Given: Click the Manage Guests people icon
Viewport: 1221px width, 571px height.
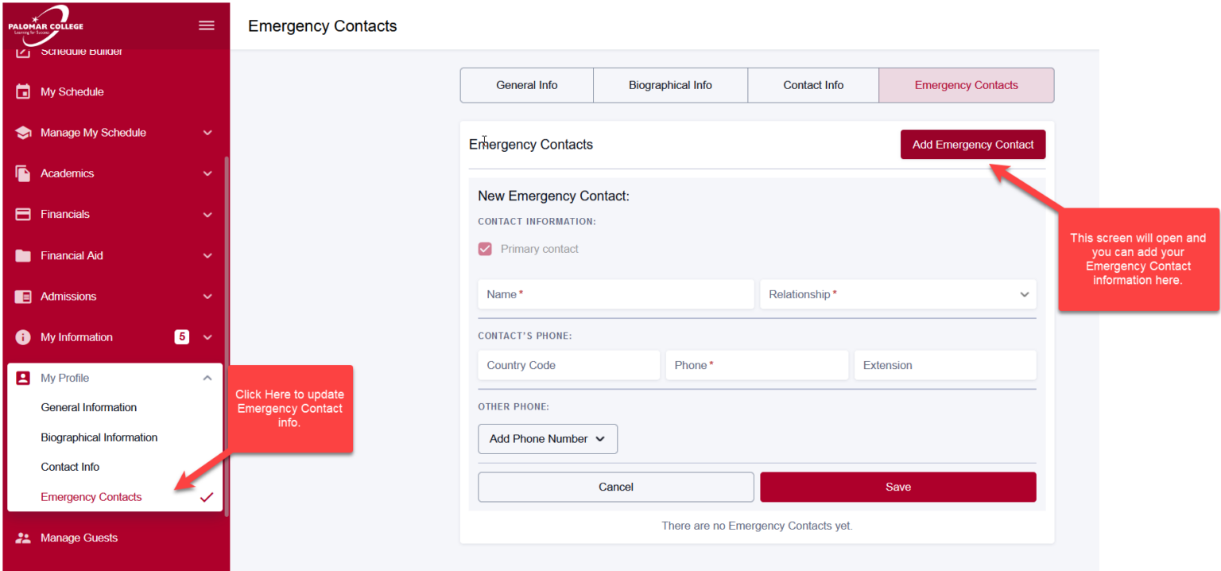Looking at the screenshot, I should (x=23, y=538).
